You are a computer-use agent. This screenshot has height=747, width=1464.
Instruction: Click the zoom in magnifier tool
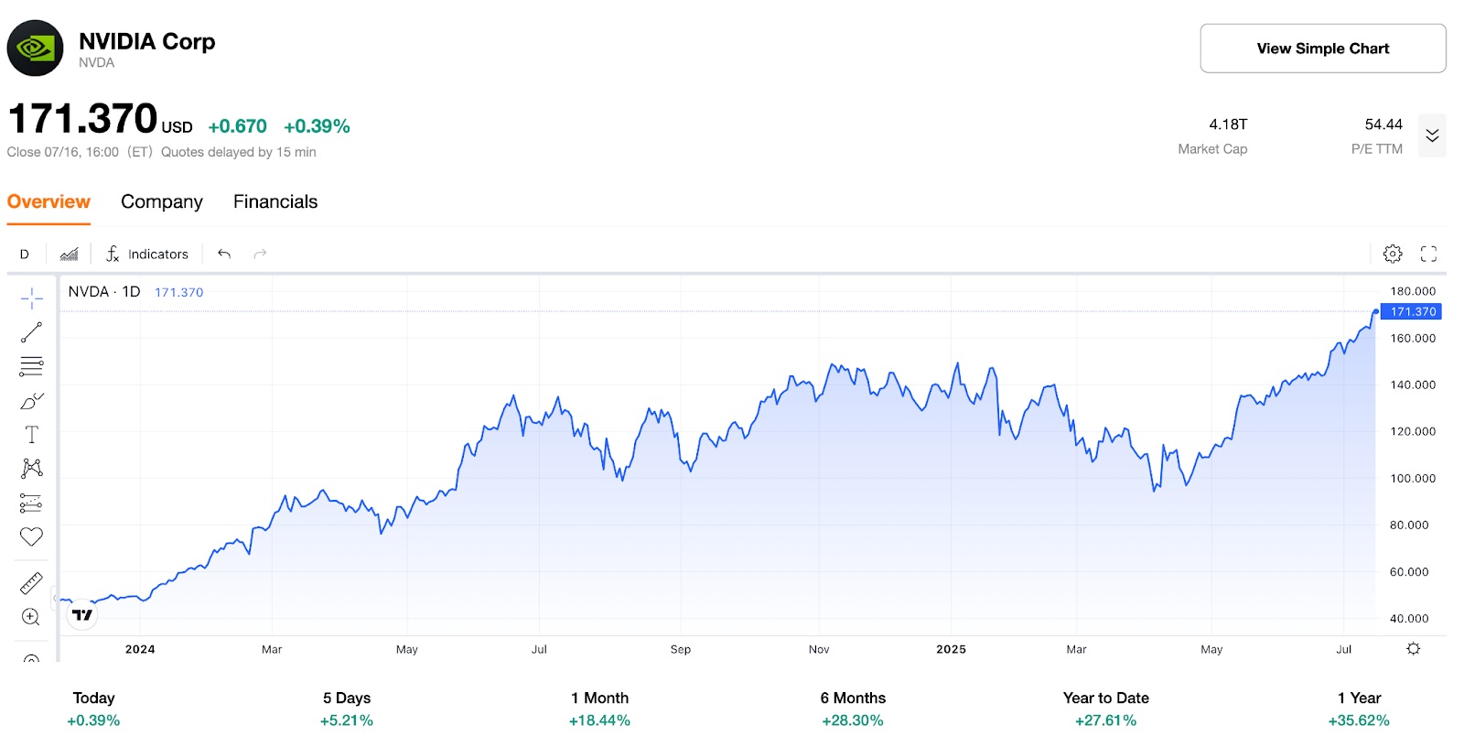(x=31, y=617)
